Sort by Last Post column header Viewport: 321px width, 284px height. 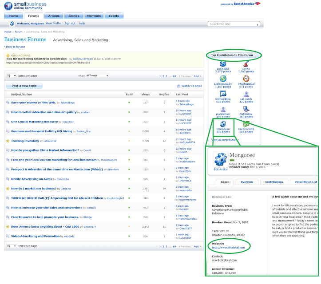(x=182, y=95)
